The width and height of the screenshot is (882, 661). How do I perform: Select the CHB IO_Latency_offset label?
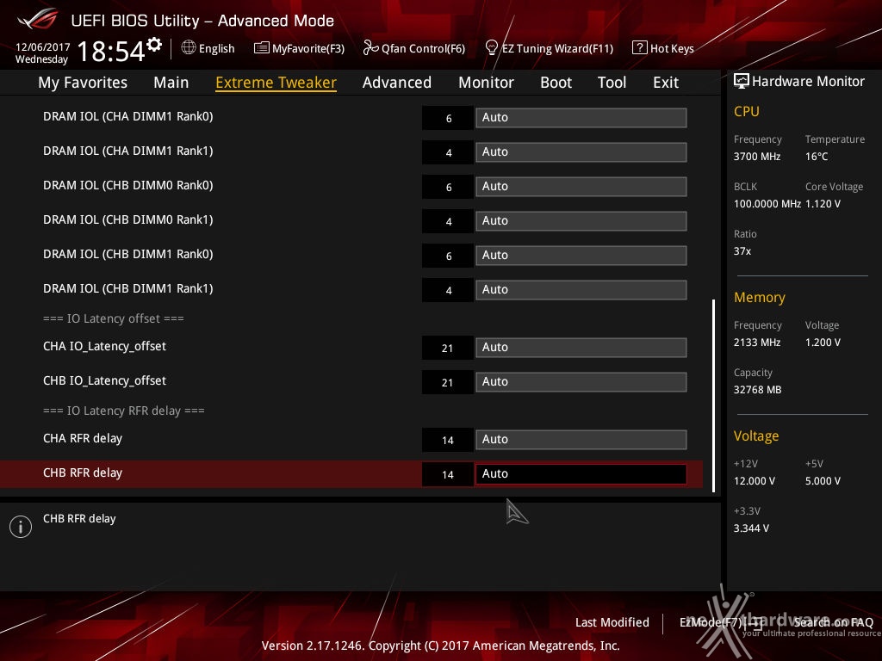point(104,380)
